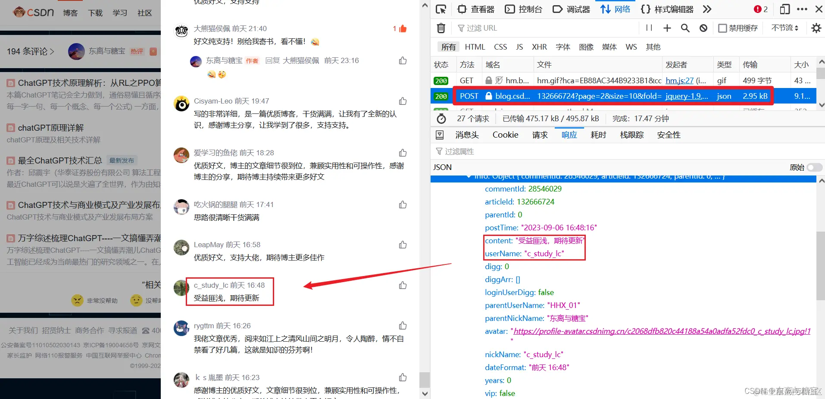Pause network recording with the pause icon

click(x=648, y=28)
